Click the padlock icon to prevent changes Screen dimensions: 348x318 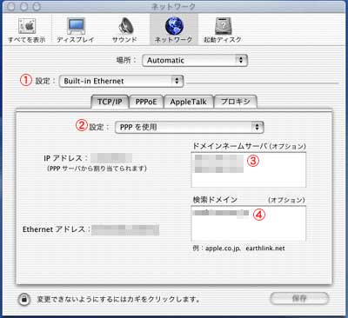pos(24,299)
